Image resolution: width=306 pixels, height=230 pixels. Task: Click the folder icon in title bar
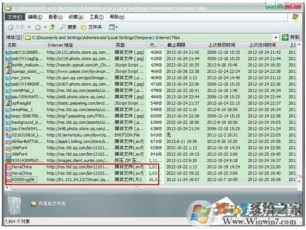pyautogui.click(x=8, y=8)
